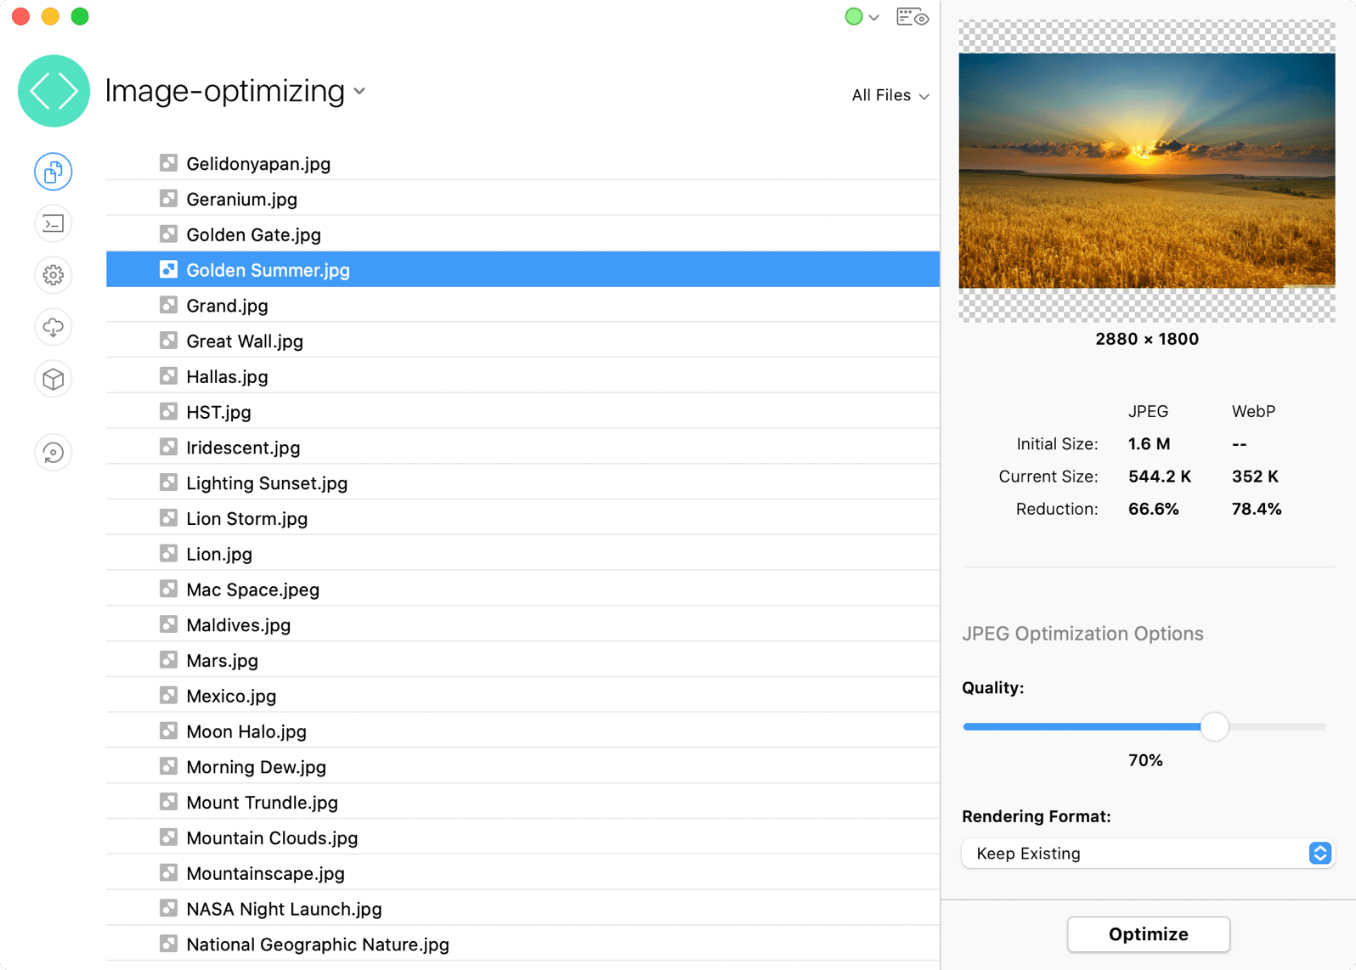This screenshot has height=970, width=1356.
Task: Select the HST.jpg file name
Action: coord(218,413)
